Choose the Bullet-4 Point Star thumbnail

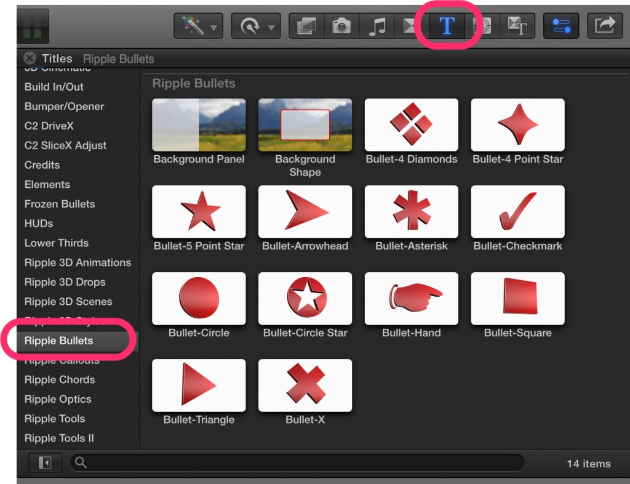tap(518, 125)
